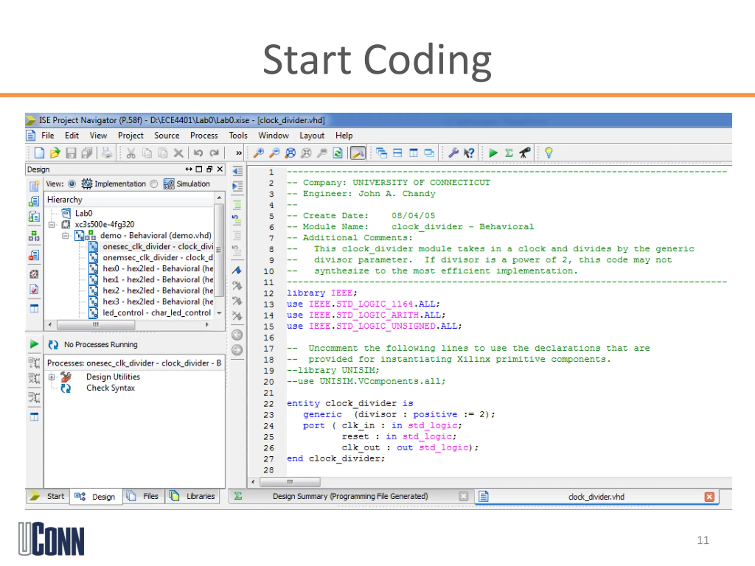
Task: Click the Zoom to full view icon
Action: 290,153
